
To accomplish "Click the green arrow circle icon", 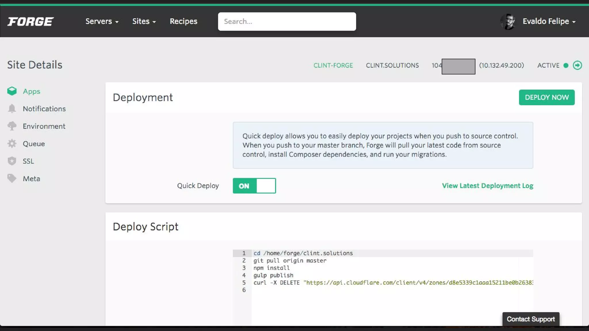I will (x=577, y=65).
